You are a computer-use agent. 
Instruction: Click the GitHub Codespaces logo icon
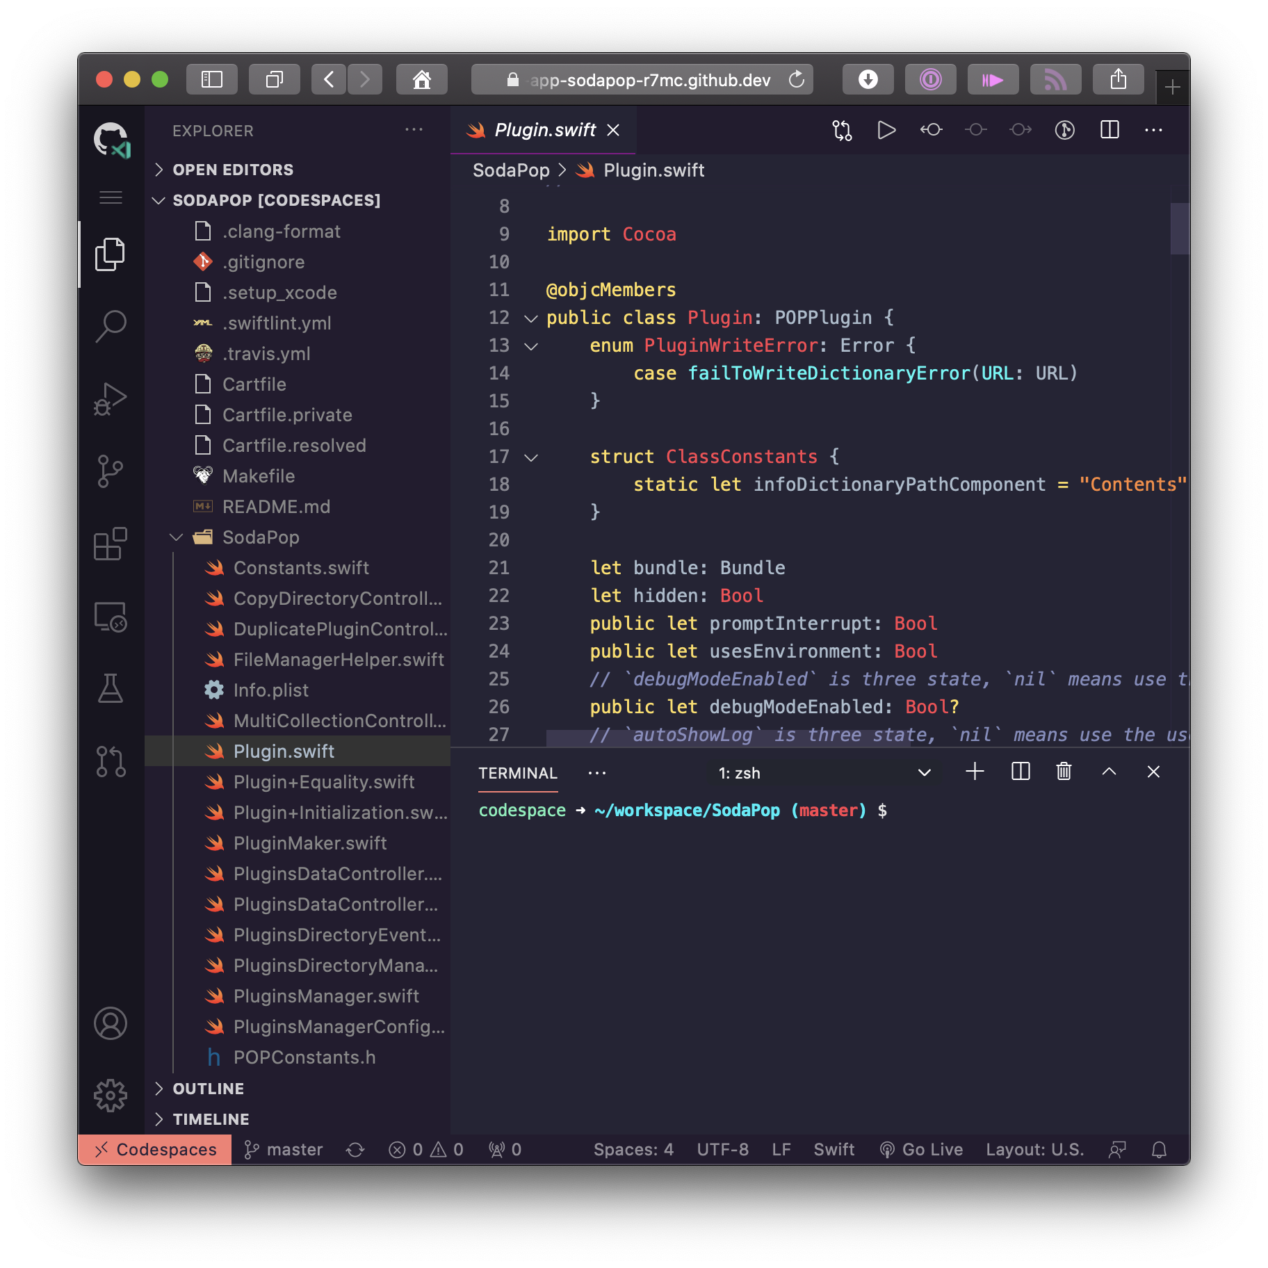(111, 140)
